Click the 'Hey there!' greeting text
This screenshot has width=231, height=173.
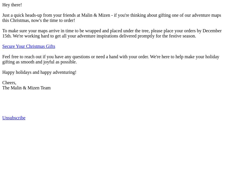pyautogui.click(x=12, y=5)
